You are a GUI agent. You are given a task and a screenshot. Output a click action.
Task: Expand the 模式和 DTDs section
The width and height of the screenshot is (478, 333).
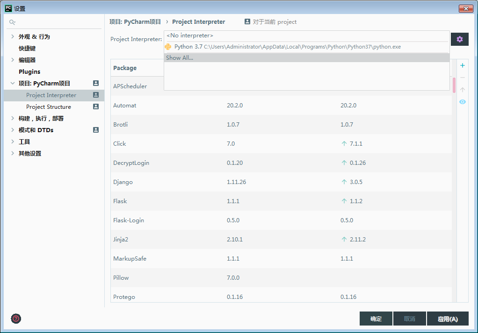13,130
